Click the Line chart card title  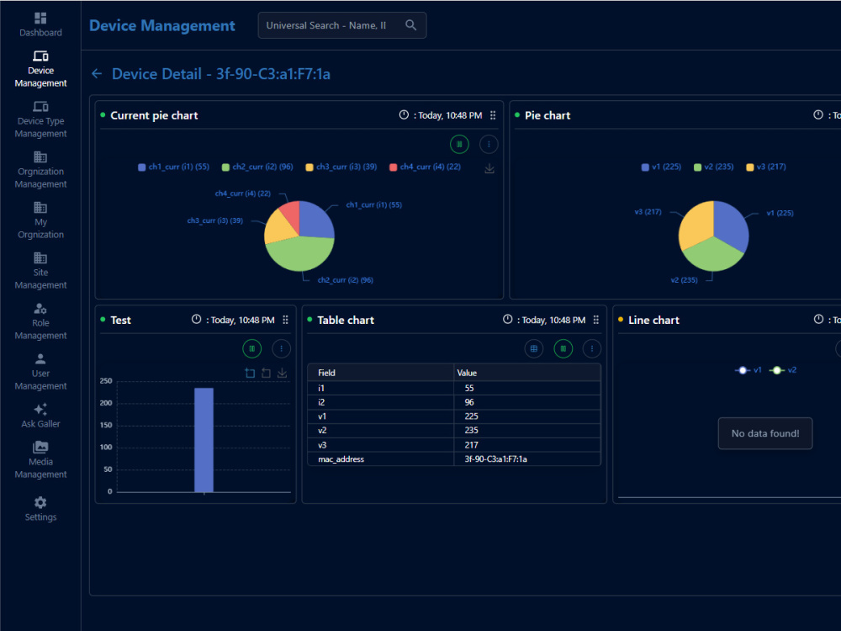click(x=653, y=320)
